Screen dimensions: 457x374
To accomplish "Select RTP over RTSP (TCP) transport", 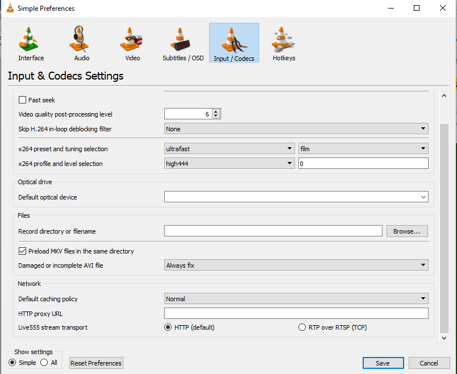I will tap(302, 327).
